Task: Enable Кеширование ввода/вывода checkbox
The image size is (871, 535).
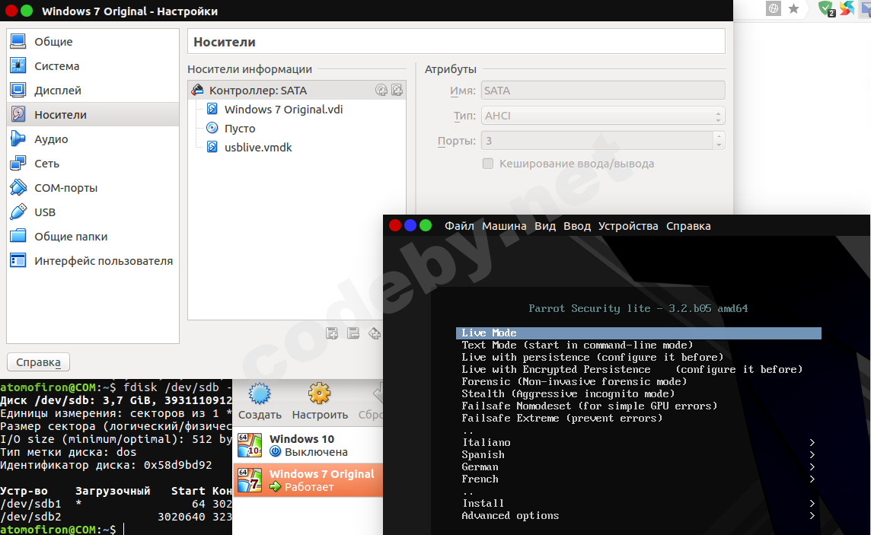Action: [x=488, y=164]
